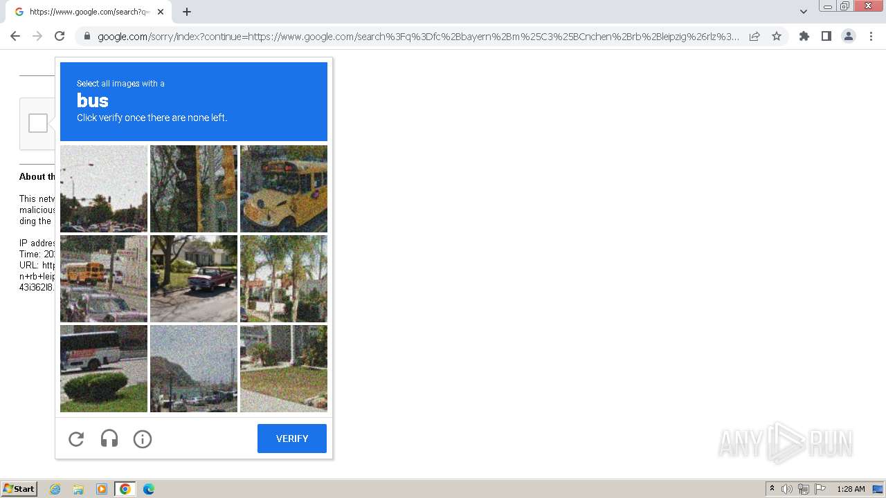Select the hillside and parked cars image

[x=194, y=369]
